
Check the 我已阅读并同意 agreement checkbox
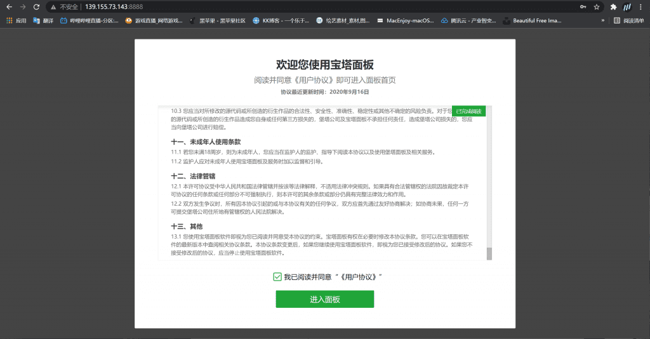click(x=277, y=277)
